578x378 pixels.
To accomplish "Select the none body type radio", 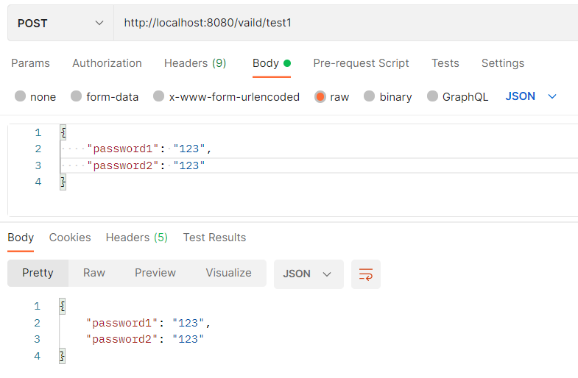I will coord(21,96).
